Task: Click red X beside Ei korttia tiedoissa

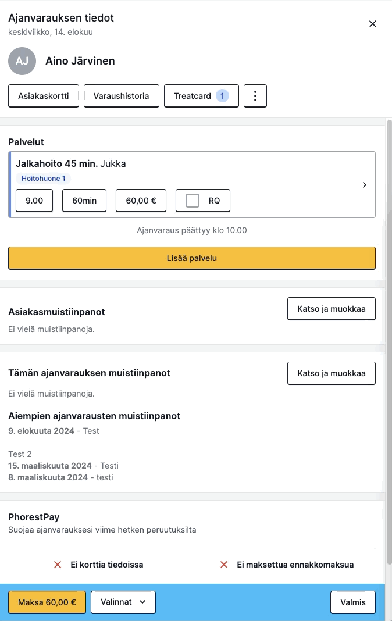Action: click(x=58, y=565)
